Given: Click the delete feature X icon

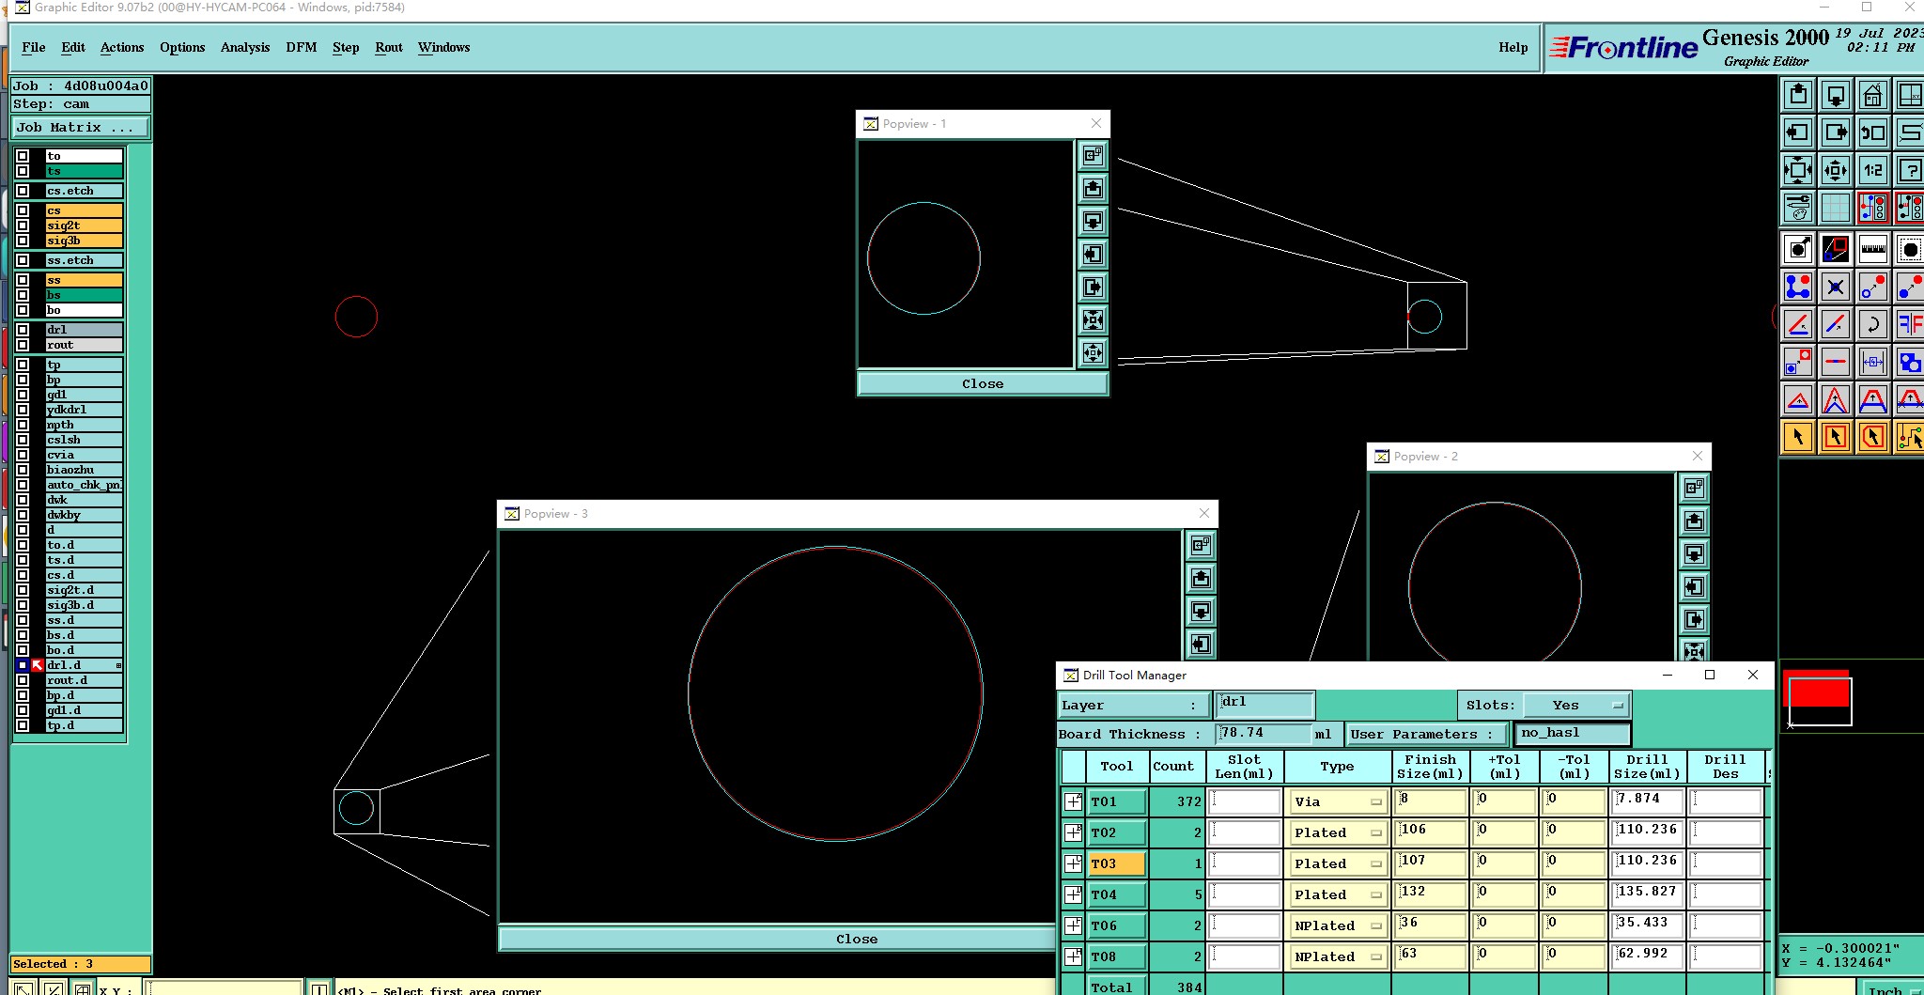Looking at the screenshot, I should click(x=1836, y=287).
